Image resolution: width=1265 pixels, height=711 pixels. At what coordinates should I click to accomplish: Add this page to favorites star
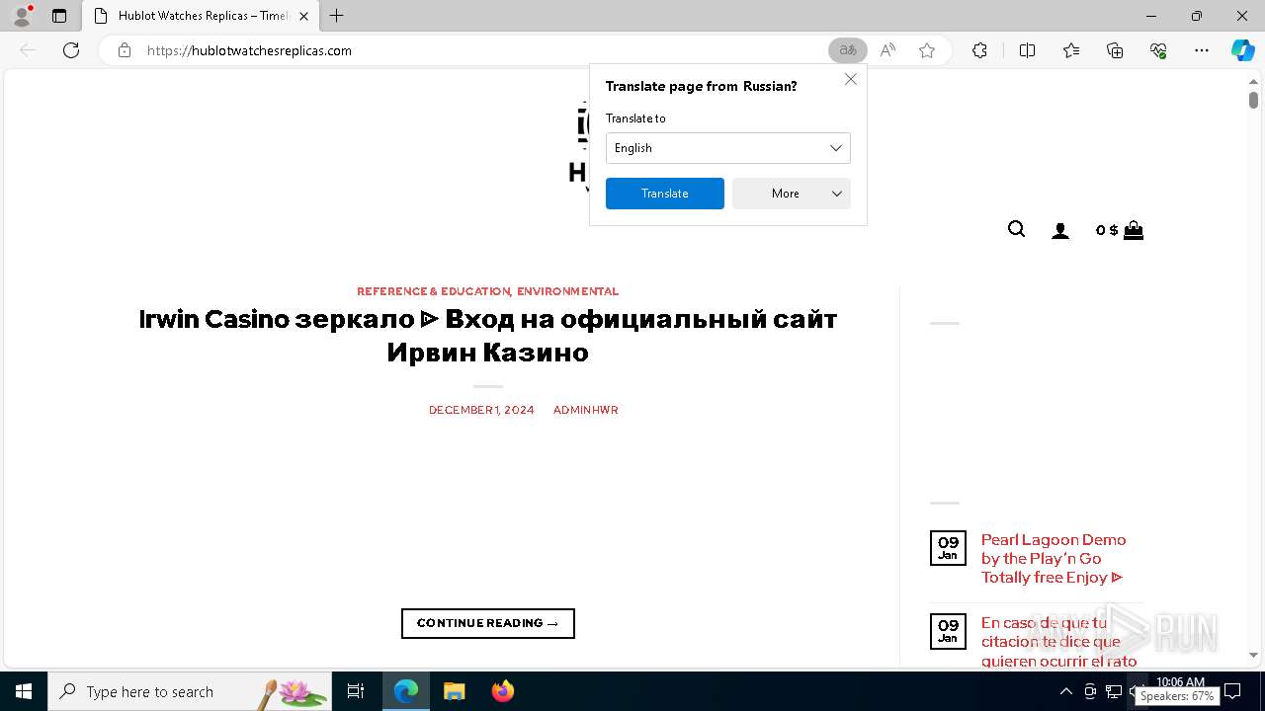pyautogui.click(x=927, y=50)
